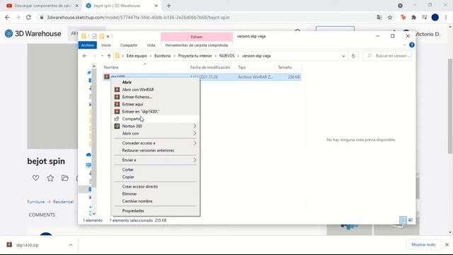Click the Norton 360 icon in menu
The width and height of the screenshot is (453, 255).
[x=117, y=126]
